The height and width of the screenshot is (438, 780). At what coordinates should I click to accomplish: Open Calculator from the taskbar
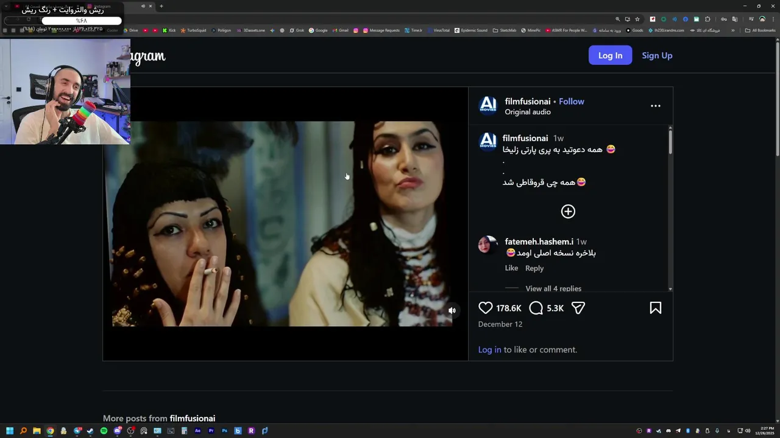pos(184,431)
